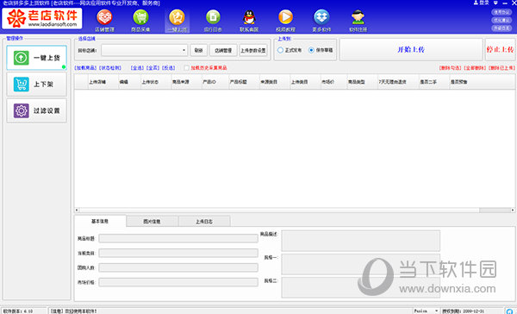
Task: Click the [全选] link
Action: click(136, 68)
